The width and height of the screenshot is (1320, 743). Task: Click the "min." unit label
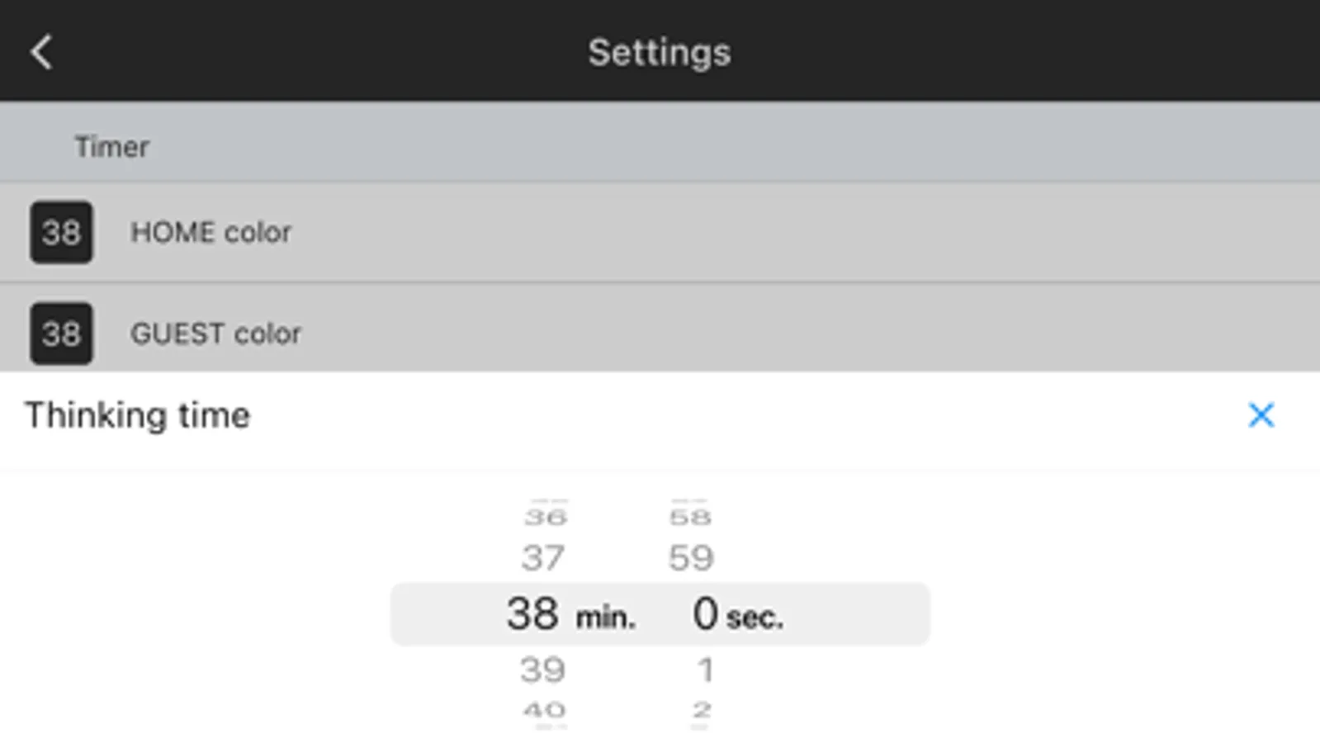605,618
